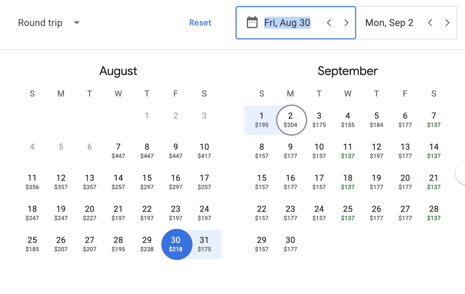Click the Reset link
Image resolution: width=465 pixels, height=294 pixels.
click(x=200, y=22)
